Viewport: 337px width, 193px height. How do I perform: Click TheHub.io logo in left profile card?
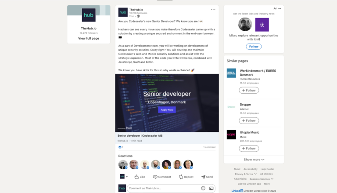(x=89, y=15)
